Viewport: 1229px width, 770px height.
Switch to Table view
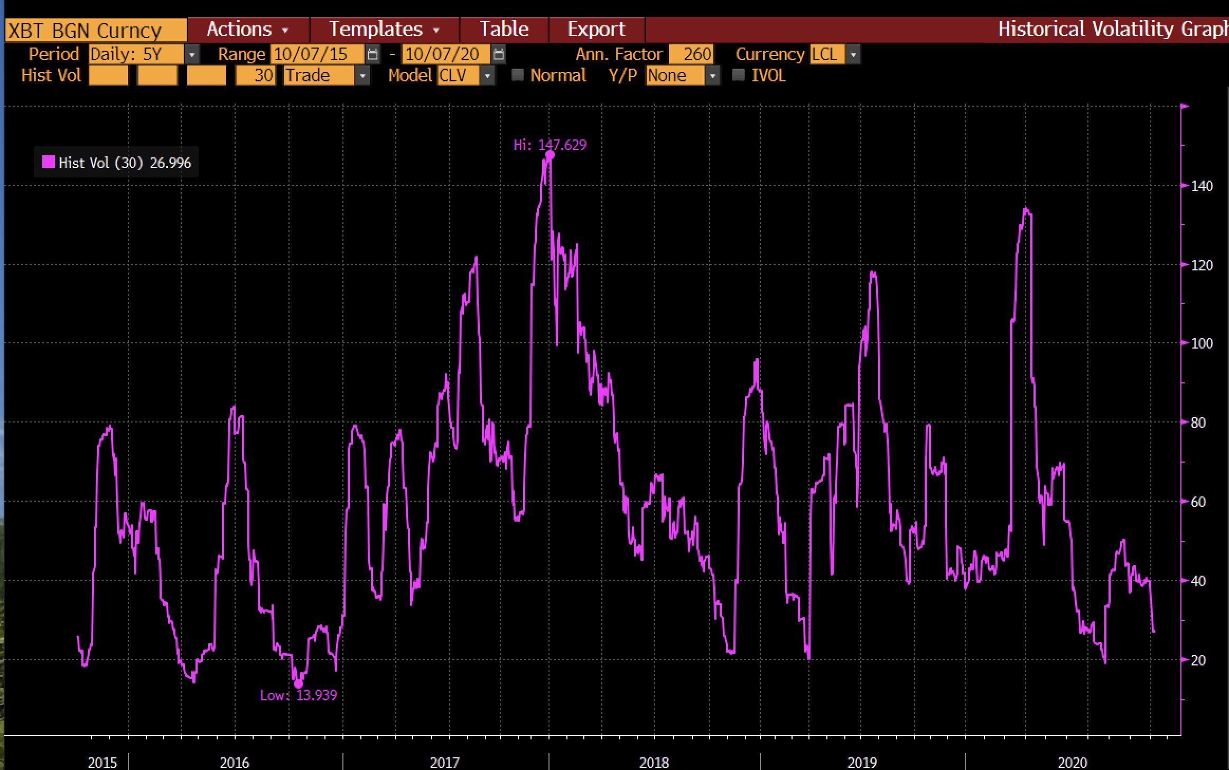504,29
